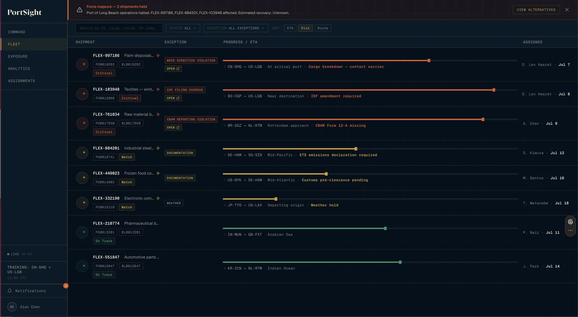The image size is (578, 317).
Task: Click the status circle icon for FLEX-761034
Action: pos(82,123)
